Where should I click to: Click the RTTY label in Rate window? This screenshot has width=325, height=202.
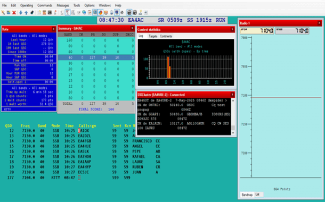coord(7,109)
